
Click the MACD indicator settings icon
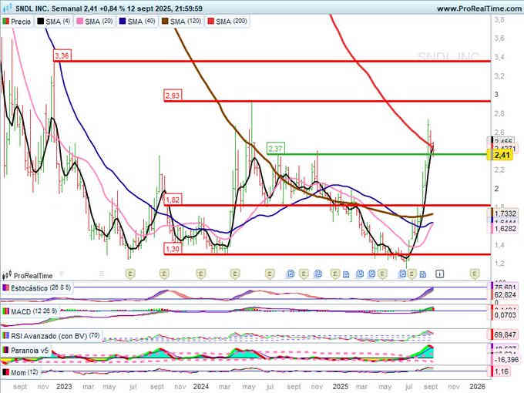point(5,311)
